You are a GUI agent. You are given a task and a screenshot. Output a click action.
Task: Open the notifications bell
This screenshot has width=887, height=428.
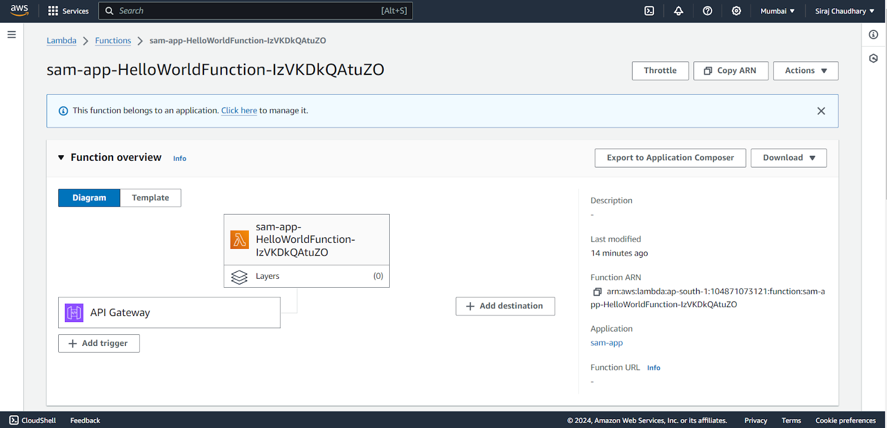pyautogui.click(x=679, y=11)
